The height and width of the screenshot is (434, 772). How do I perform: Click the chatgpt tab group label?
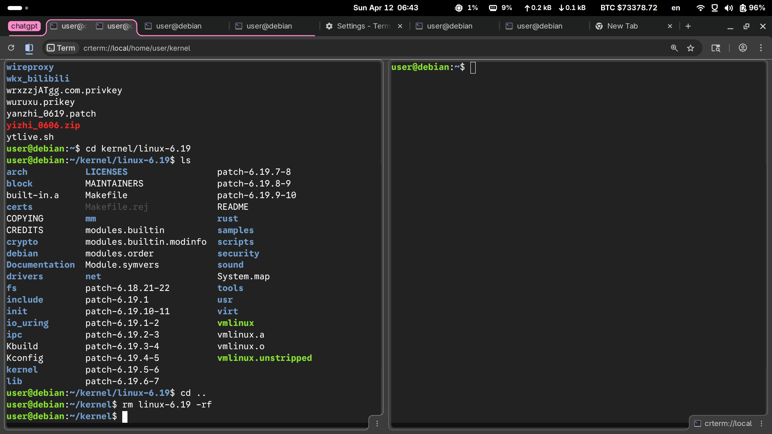pos(24,26)
